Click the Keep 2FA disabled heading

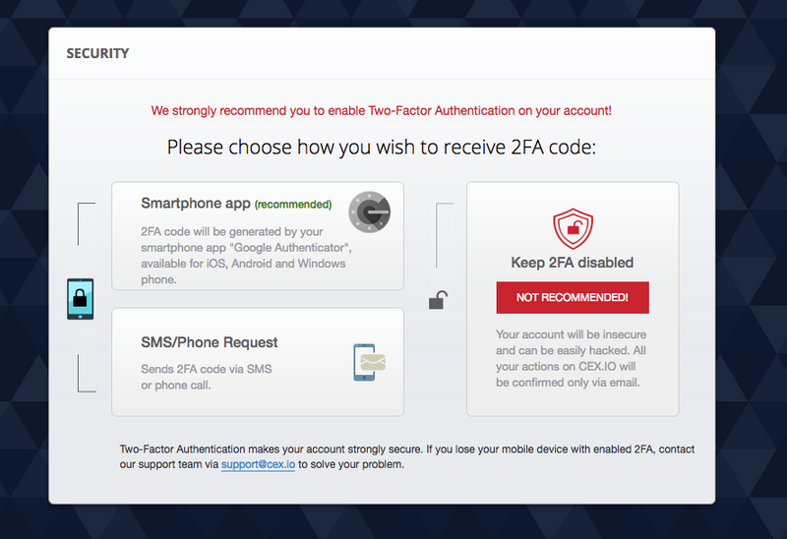point(573,263)
